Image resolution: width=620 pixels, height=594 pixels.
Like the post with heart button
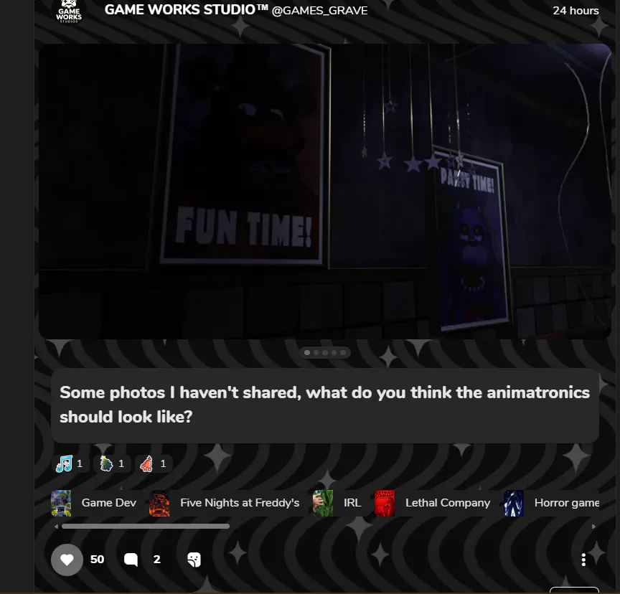(x=67, y=560)
